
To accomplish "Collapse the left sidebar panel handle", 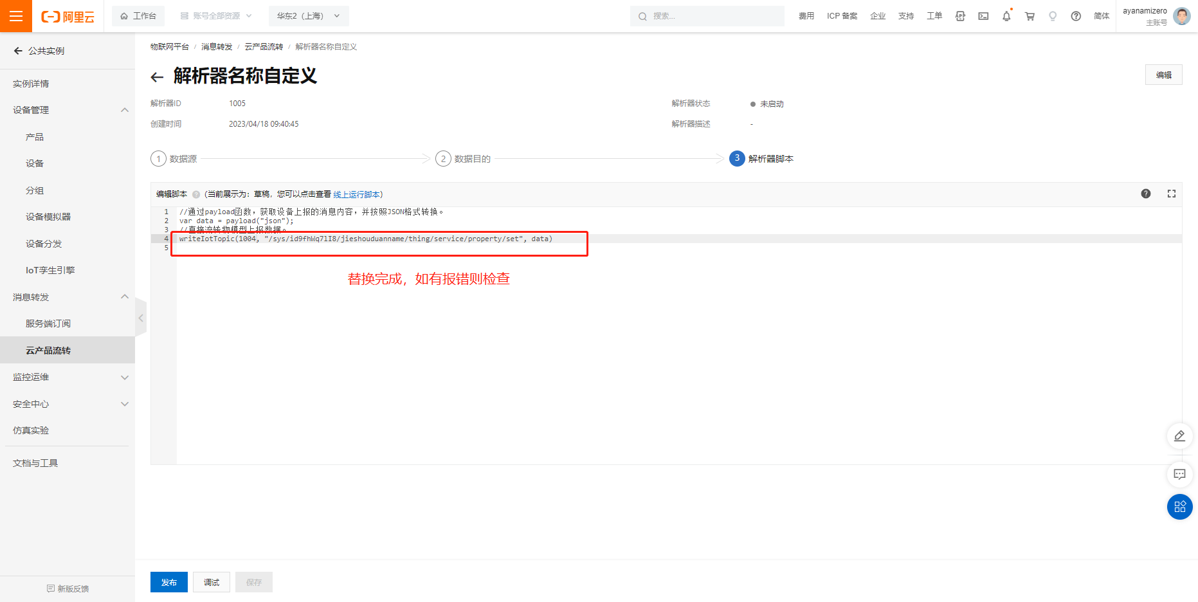I will pos(141,318).
